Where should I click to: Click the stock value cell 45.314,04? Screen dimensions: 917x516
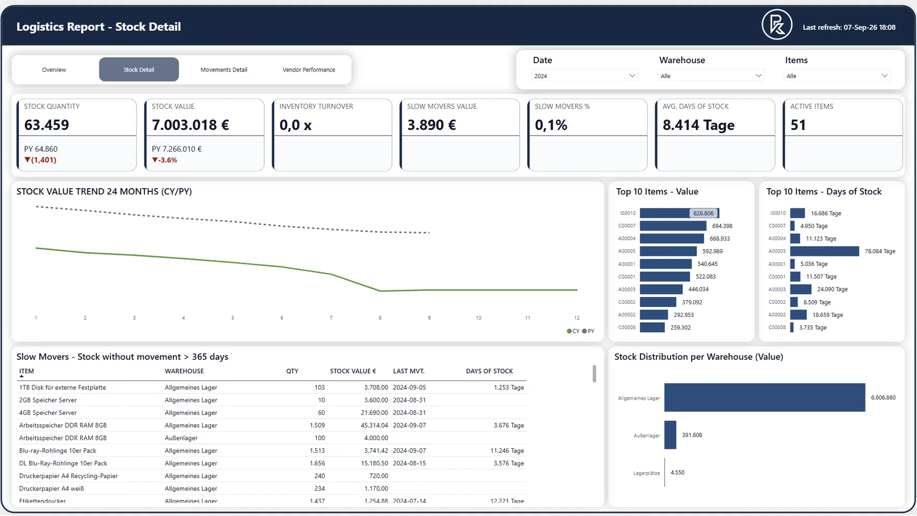[374, 425]
